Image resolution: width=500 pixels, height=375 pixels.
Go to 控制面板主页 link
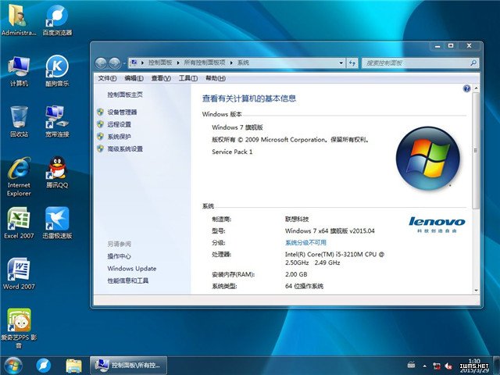coord(125,95)
